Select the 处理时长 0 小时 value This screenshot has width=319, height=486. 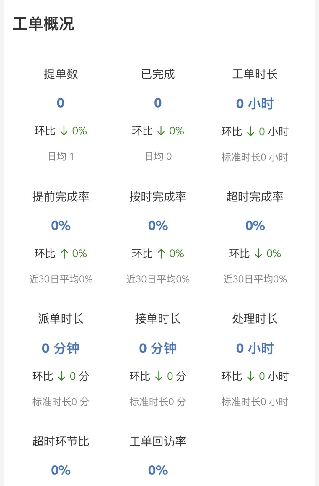(255, 348)
